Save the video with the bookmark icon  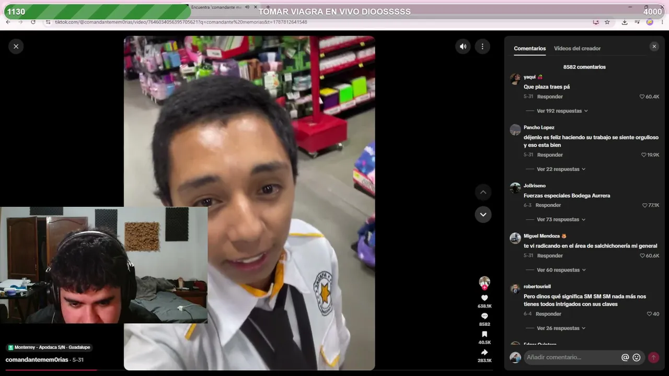(x=485, y=334)
